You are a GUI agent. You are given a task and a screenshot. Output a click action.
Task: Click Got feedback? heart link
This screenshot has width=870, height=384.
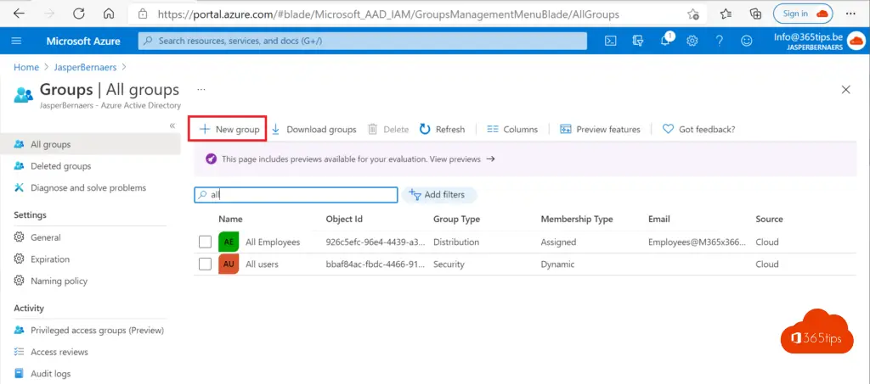(x=698, y=130)
